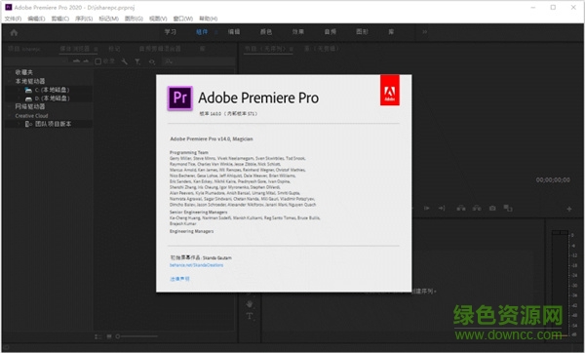The height and width of the screenshot is (353, 585).
Task: Click the Extract button in Program monitor
Action: [x=477, y=209]
